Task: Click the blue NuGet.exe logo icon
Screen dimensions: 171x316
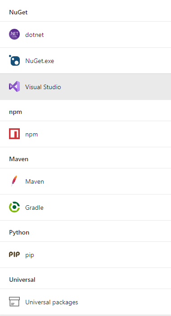Action: pos(14,60)
